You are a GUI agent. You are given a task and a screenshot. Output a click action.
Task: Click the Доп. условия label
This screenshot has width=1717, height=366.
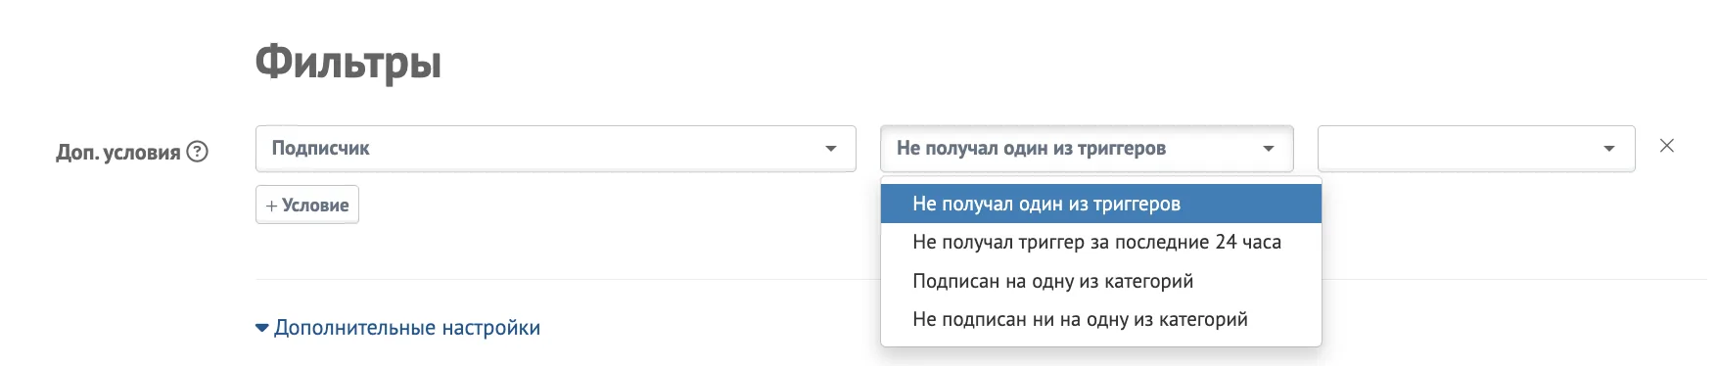tap(118, 153)
